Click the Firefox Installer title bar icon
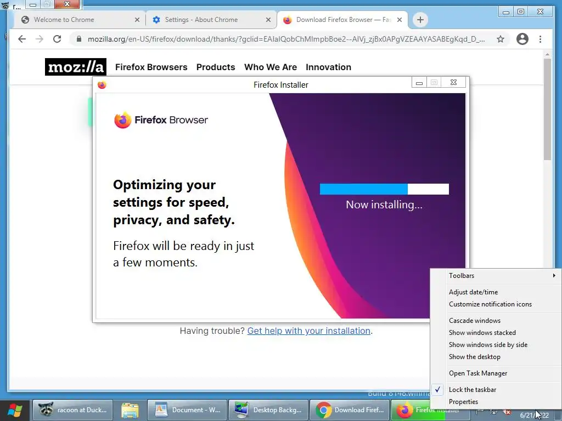562x421 pixels. coord(102,85)
